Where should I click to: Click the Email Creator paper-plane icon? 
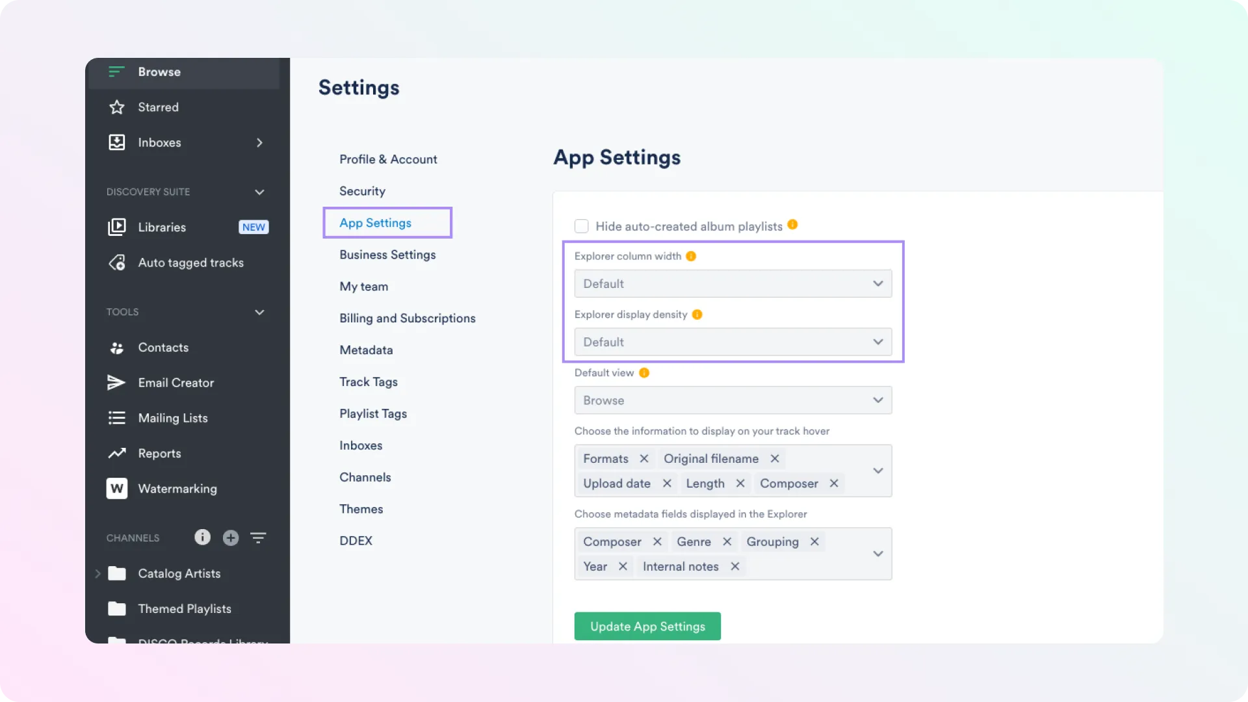click(116, 383)
